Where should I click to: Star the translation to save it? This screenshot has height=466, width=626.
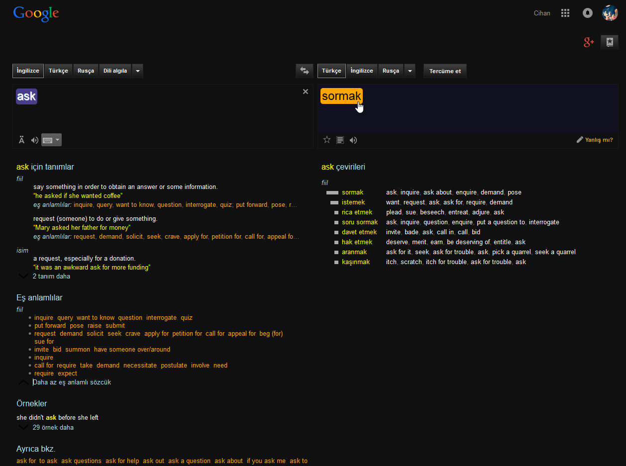click(x=327, y=140)
